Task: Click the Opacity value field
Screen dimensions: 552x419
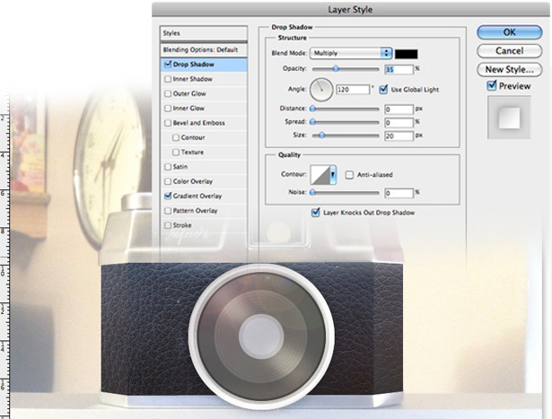Action: pyautogui.click(x=399, y=69)
